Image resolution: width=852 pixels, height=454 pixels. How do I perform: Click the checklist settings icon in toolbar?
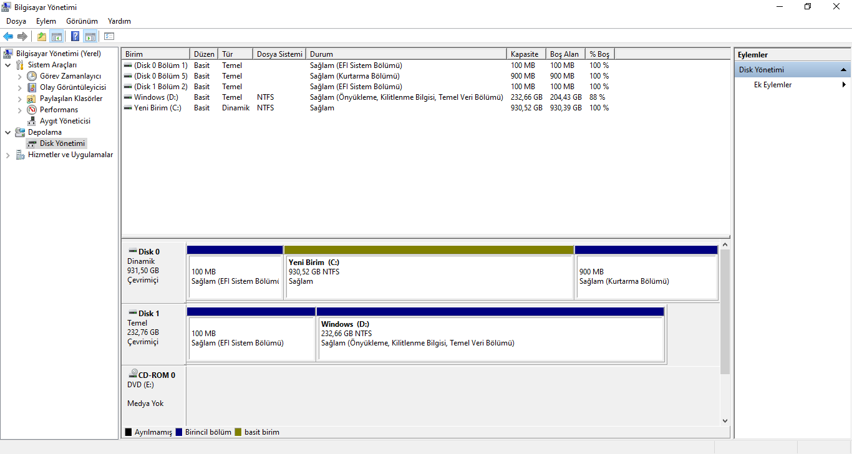pyautogui.click(x=109, y=36)
